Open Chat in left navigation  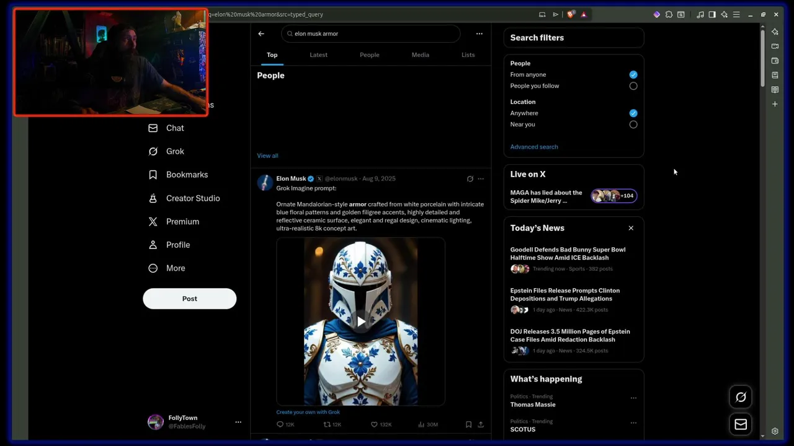tap(166, 128)
